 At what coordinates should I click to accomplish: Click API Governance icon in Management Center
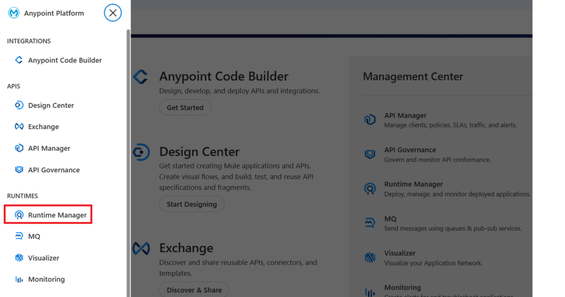[x=370, y=154]
